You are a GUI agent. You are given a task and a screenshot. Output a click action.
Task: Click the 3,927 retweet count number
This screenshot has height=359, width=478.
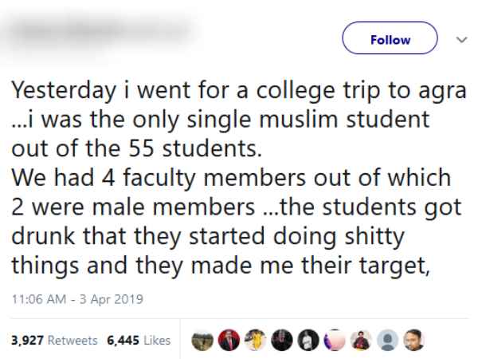click(26, 340)
